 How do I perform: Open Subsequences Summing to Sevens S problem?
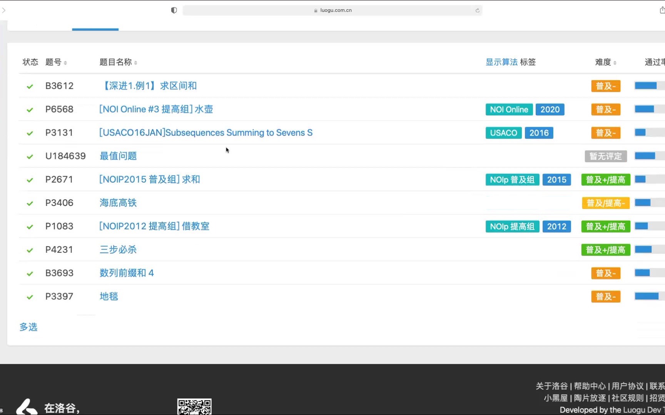coord(206,133)
